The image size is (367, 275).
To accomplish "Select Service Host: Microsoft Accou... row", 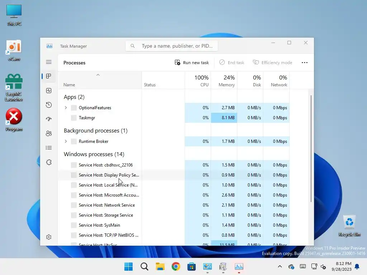I will (174, 195).
